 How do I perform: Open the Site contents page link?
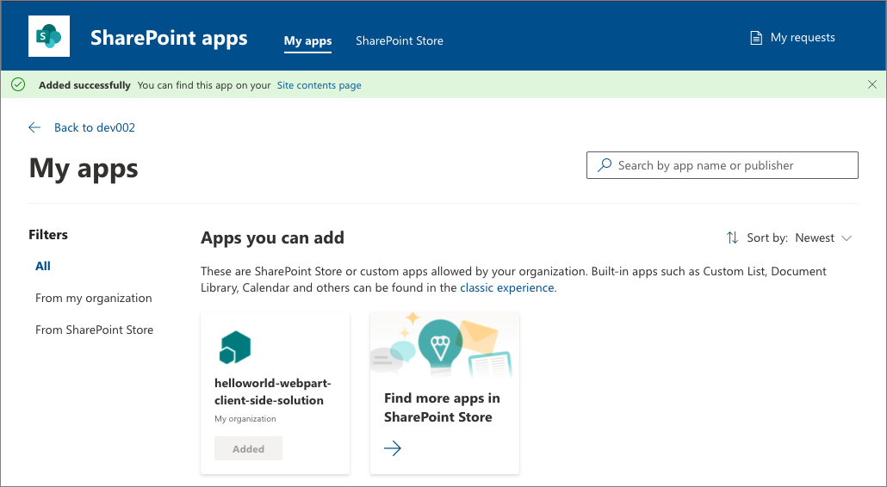319,85
